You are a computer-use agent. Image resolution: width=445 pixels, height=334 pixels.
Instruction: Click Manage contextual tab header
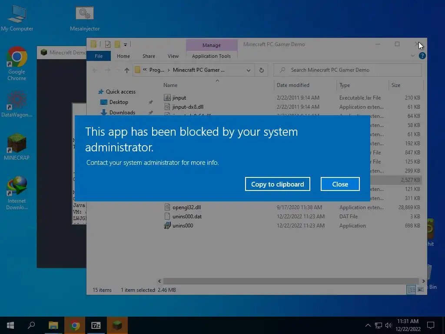(x=212, y=45)
